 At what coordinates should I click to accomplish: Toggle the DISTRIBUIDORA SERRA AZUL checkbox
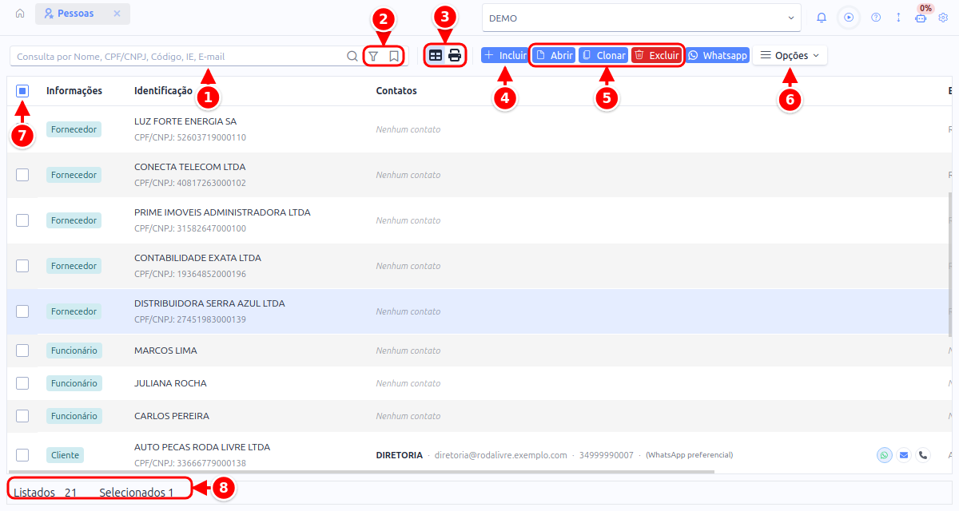(22, 311)
